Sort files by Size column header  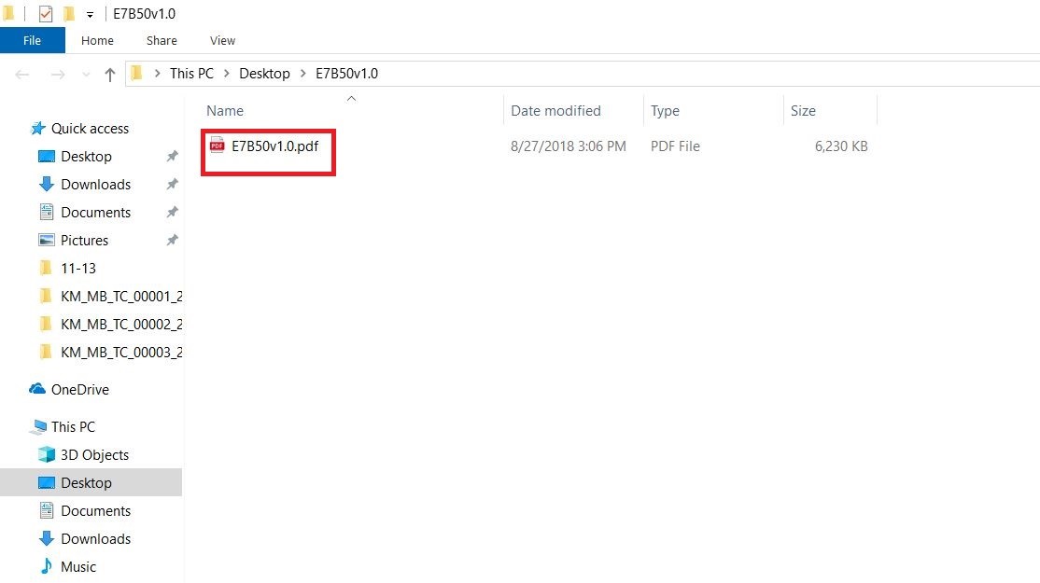click(803, 111)
